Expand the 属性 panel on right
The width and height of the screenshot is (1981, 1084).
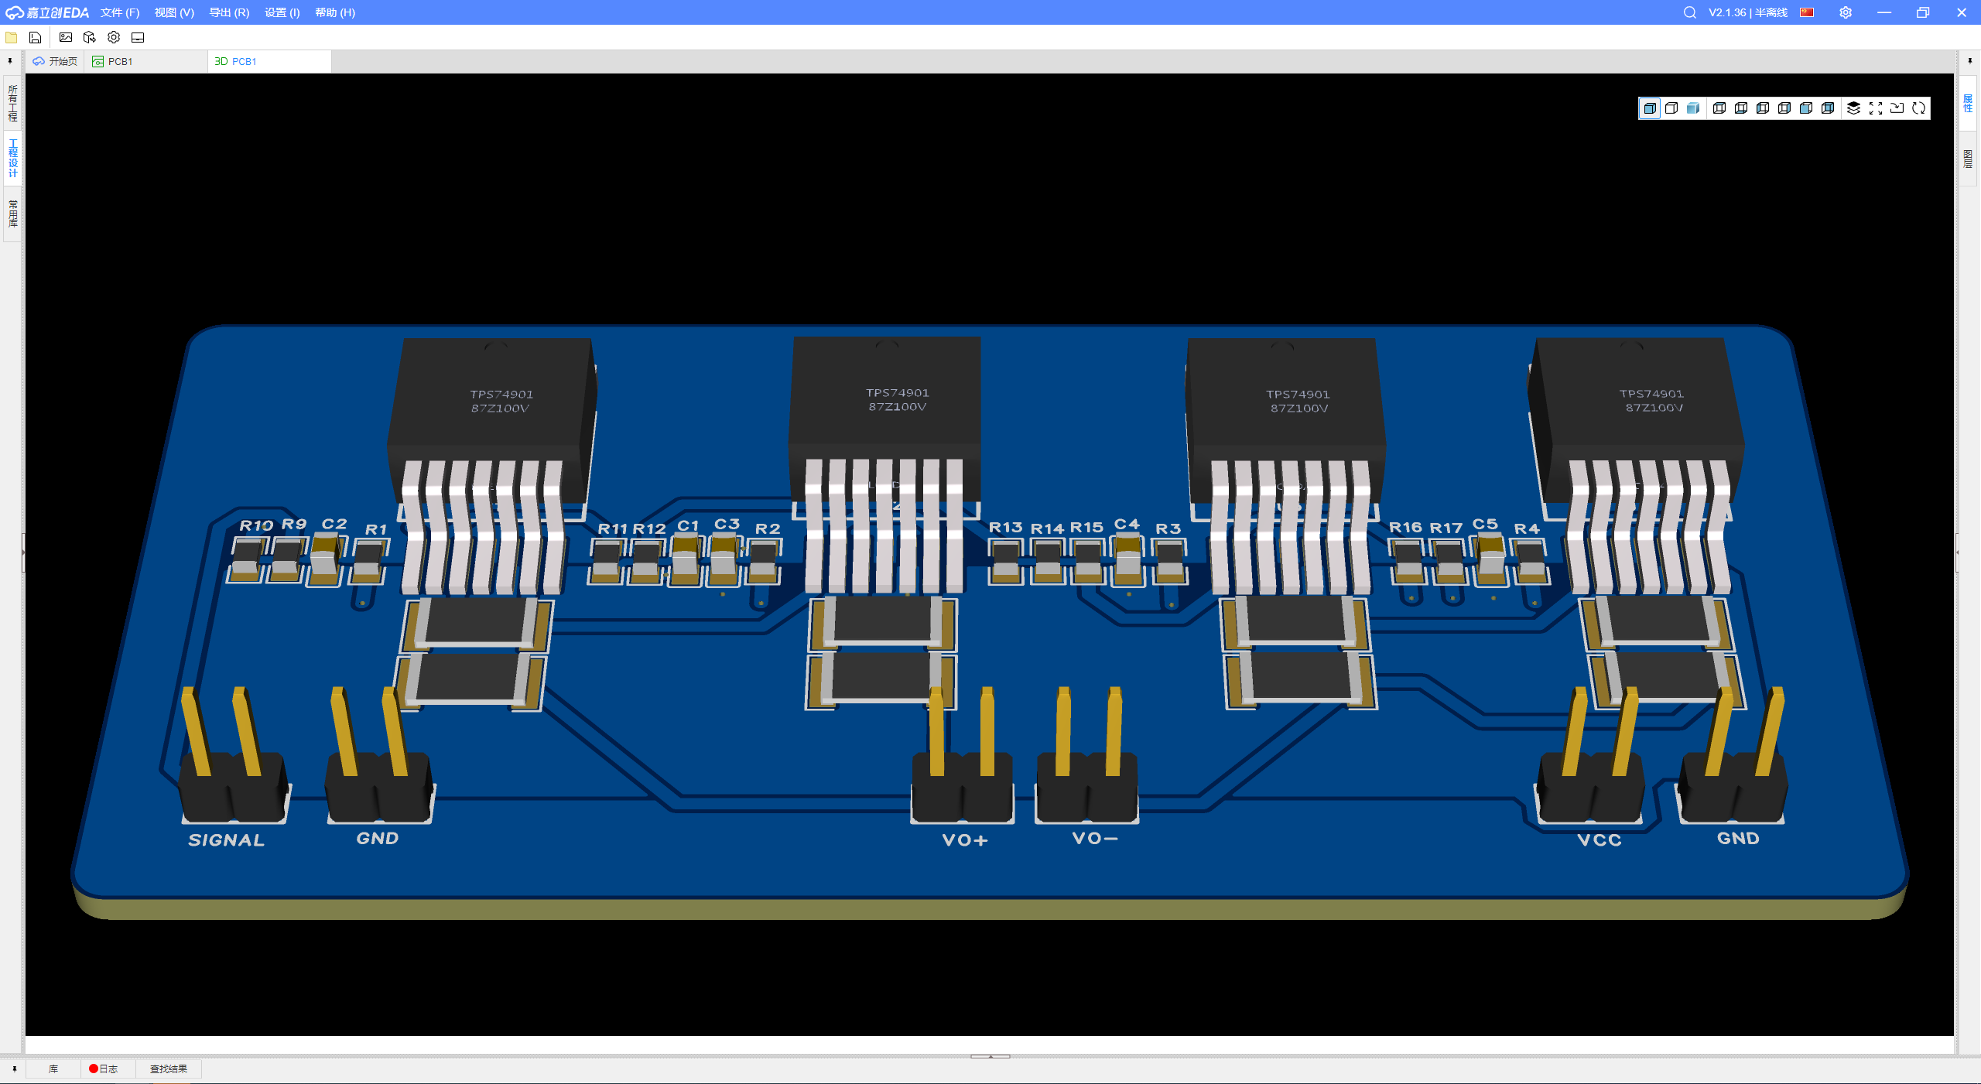1969,103
